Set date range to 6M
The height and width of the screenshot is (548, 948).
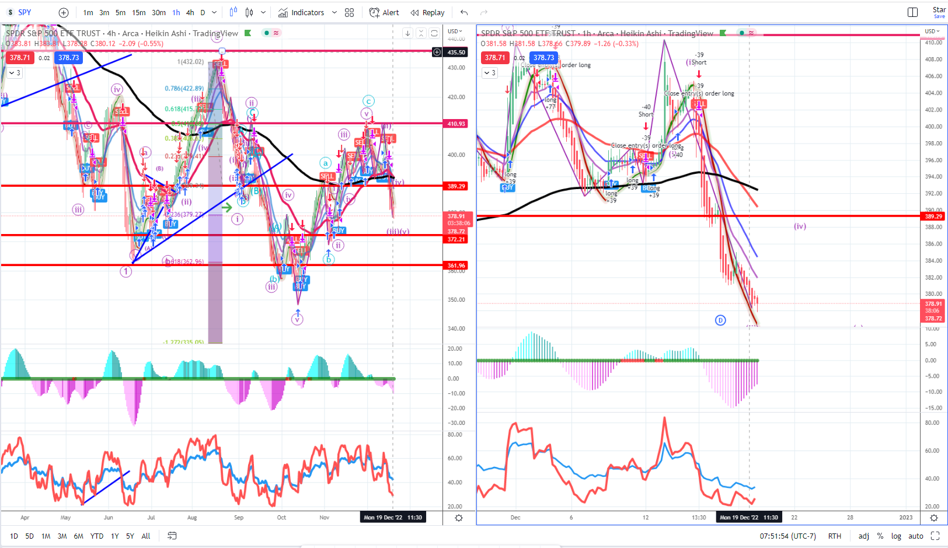pyautogui.click(x=79, y=536)
